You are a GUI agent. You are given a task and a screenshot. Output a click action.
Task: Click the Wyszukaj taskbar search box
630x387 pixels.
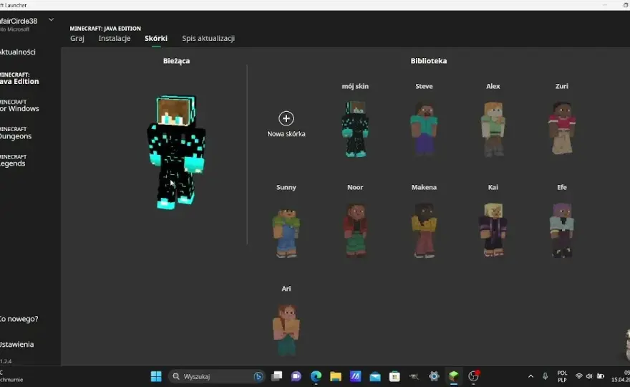[216, 376]
